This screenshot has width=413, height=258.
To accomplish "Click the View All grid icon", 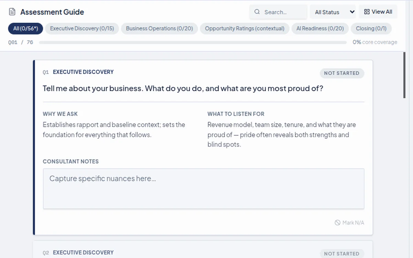I will click(367, 12).
